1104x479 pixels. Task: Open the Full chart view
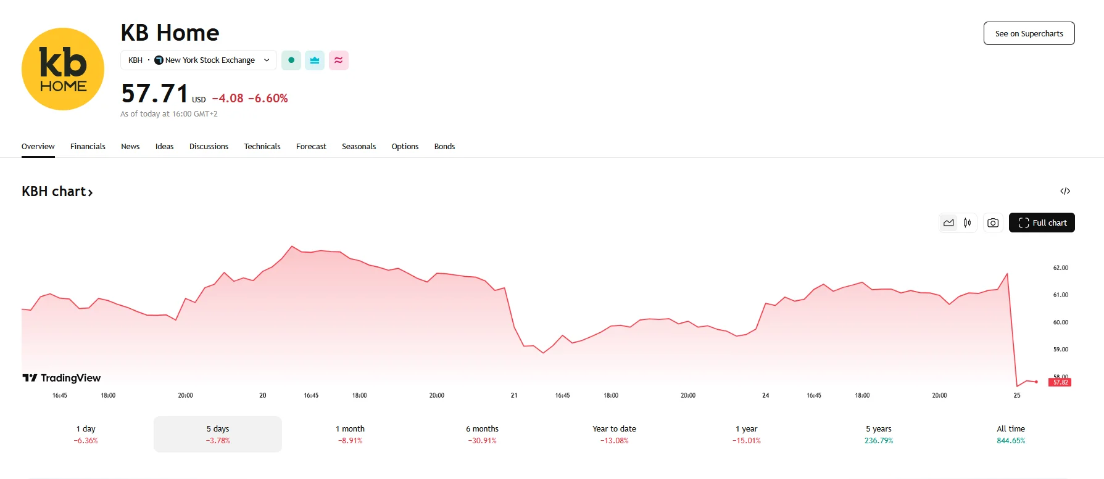pyautogui.click(x=1042, y=223)
